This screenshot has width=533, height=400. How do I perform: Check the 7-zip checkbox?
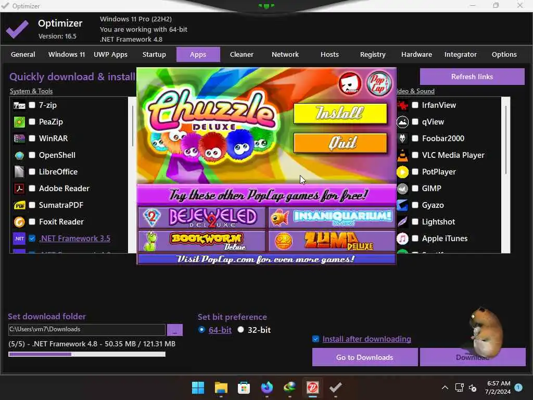[32, 105]
